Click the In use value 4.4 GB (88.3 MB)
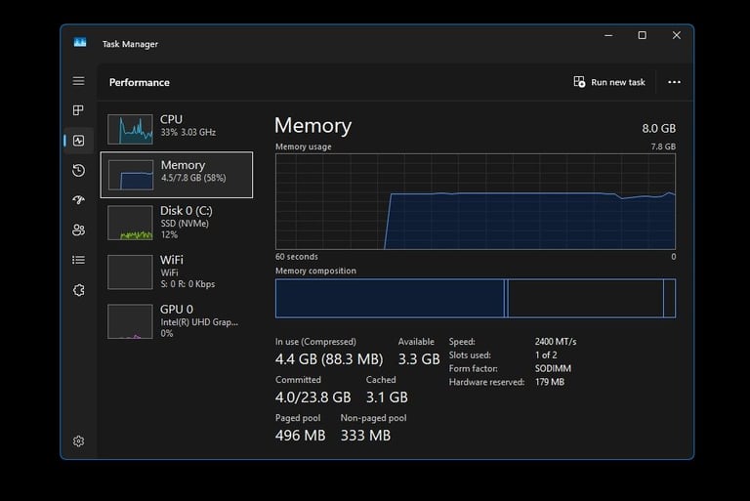750x501 pixels. click(329, 358)
